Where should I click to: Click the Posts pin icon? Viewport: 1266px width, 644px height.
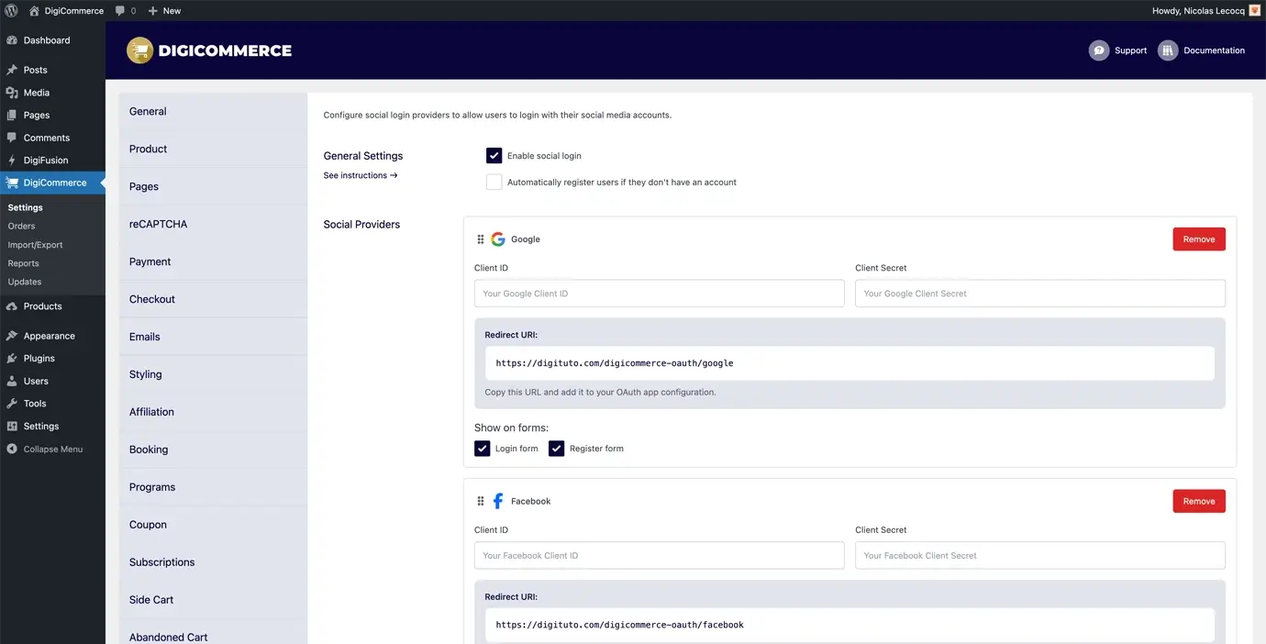point(12,70)
